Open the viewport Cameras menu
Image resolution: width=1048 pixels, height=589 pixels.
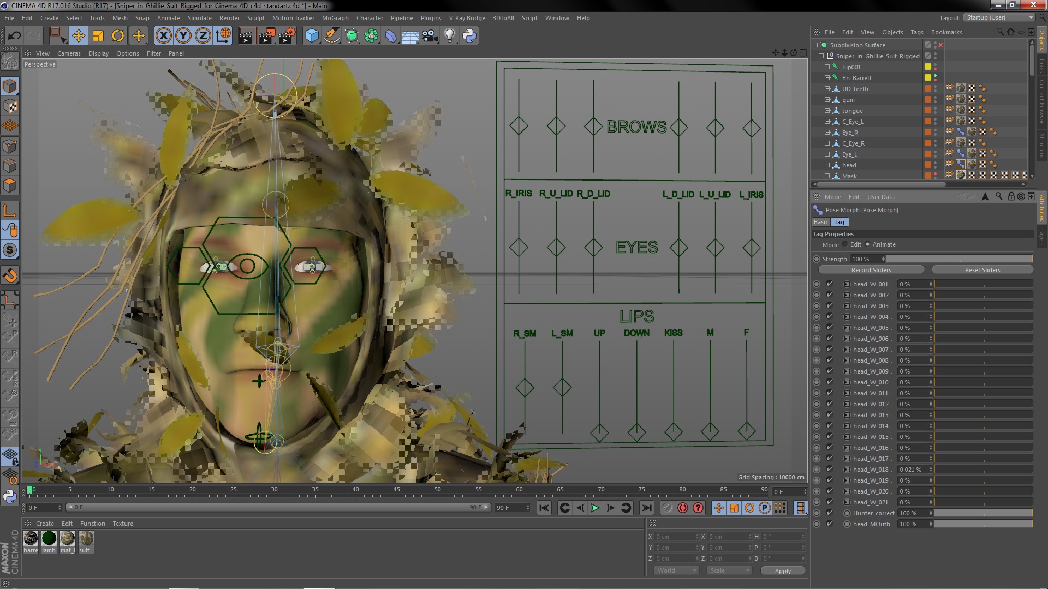pyautogui.click(x=69, y=53)
